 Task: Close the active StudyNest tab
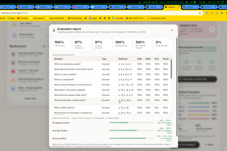179,7
